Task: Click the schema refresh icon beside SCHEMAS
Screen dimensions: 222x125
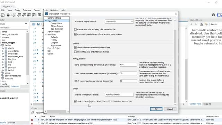Action: click(26, 24)
